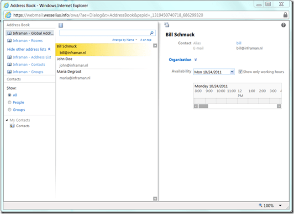Click the icon above Bill Schmuck's name
Screen dimensions: 294x214
point(167,25)
